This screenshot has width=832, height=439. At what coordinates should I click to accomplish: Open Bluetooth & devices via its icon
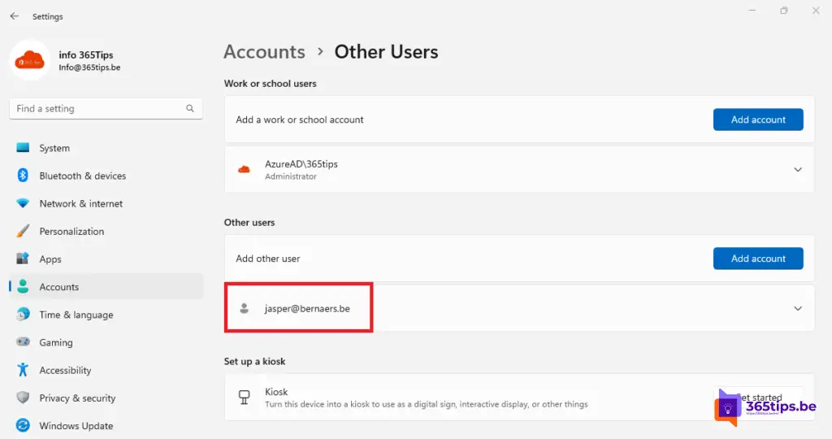(23, 176)
